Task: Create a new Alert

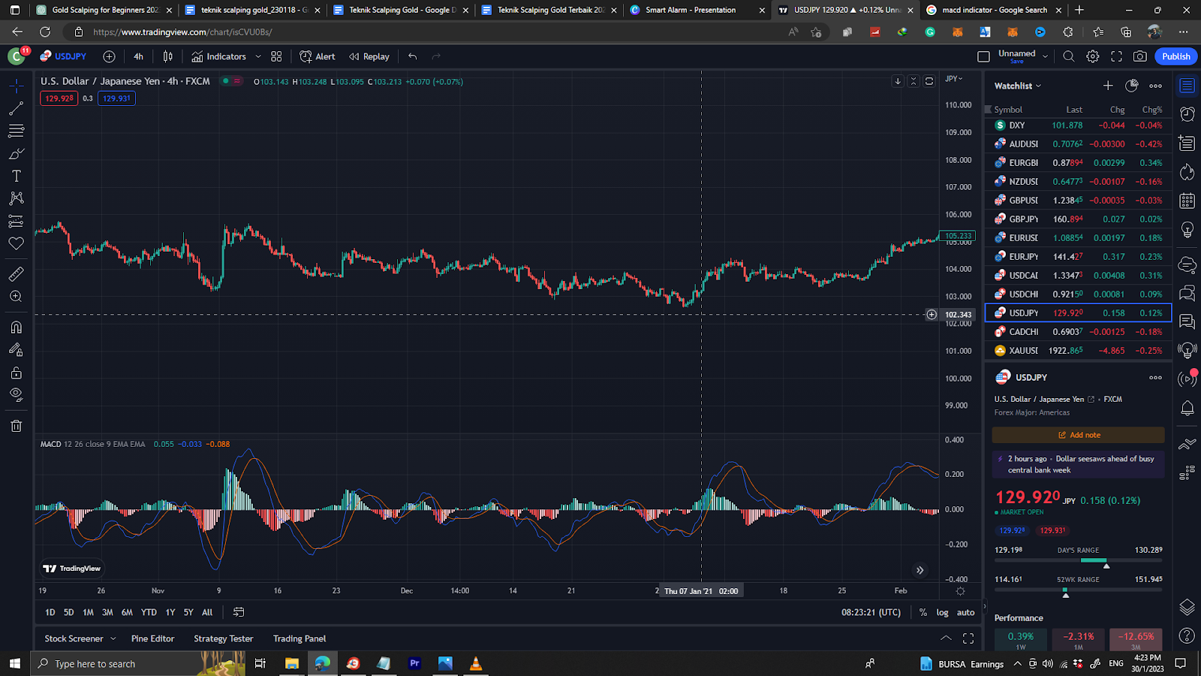Action: click(317, 56)
